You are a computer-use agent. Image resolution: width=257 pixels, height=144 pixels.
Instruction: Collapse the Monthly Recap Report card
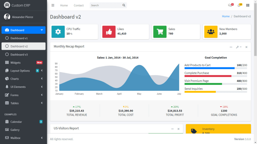[231, 47]
